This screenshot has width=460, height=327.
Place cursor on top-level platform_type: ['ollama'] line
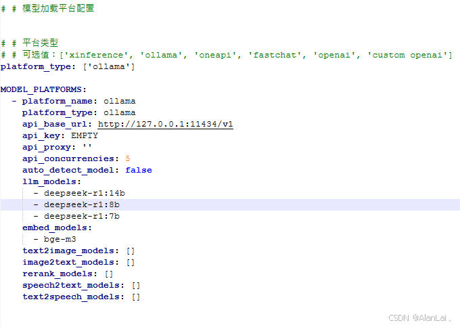68,66
